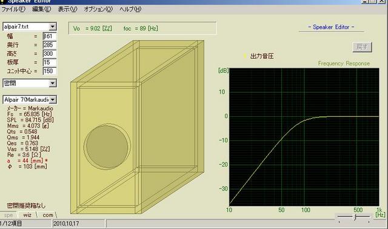Open the オプション(O) menu
Viewport: 388px width, 229px height.
pyautogui.click(x=98, y=9)
